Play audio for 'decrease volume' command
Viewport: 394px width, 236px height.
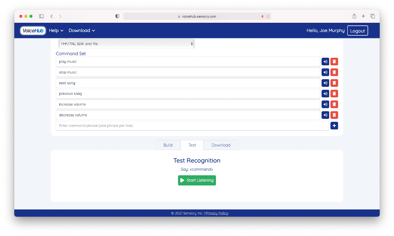(325, 115)
